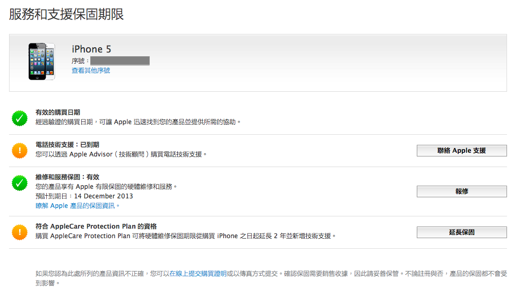Click the 維修和服務保固：有效 status heading

[x=67, y=177]
